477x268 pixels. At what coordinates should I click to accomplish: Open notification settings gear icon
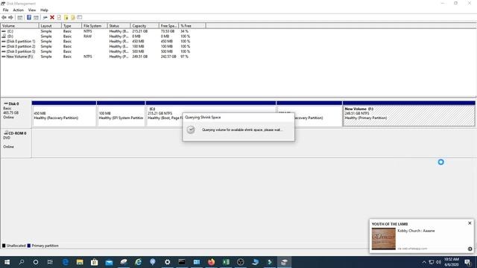[x=470, y=249]
